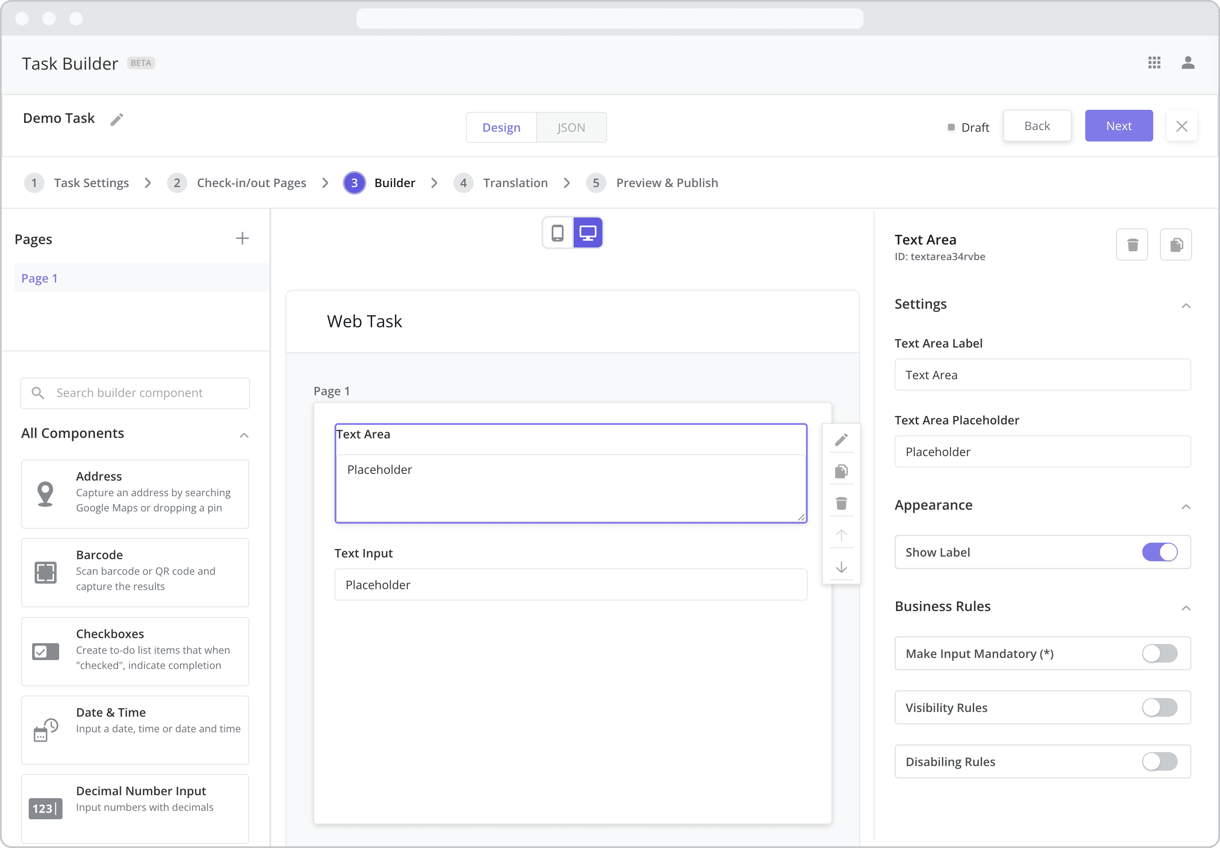This screenshot has height=848, width=1220.
Task: Click the ID: textarea34rvbe text
Action: [940, 257]
